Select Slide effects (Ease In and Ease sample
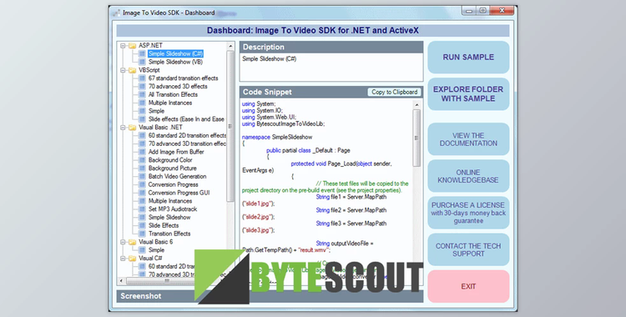This screenshot has height=317, width=626. pyautogui.click(x=186, y=119)
